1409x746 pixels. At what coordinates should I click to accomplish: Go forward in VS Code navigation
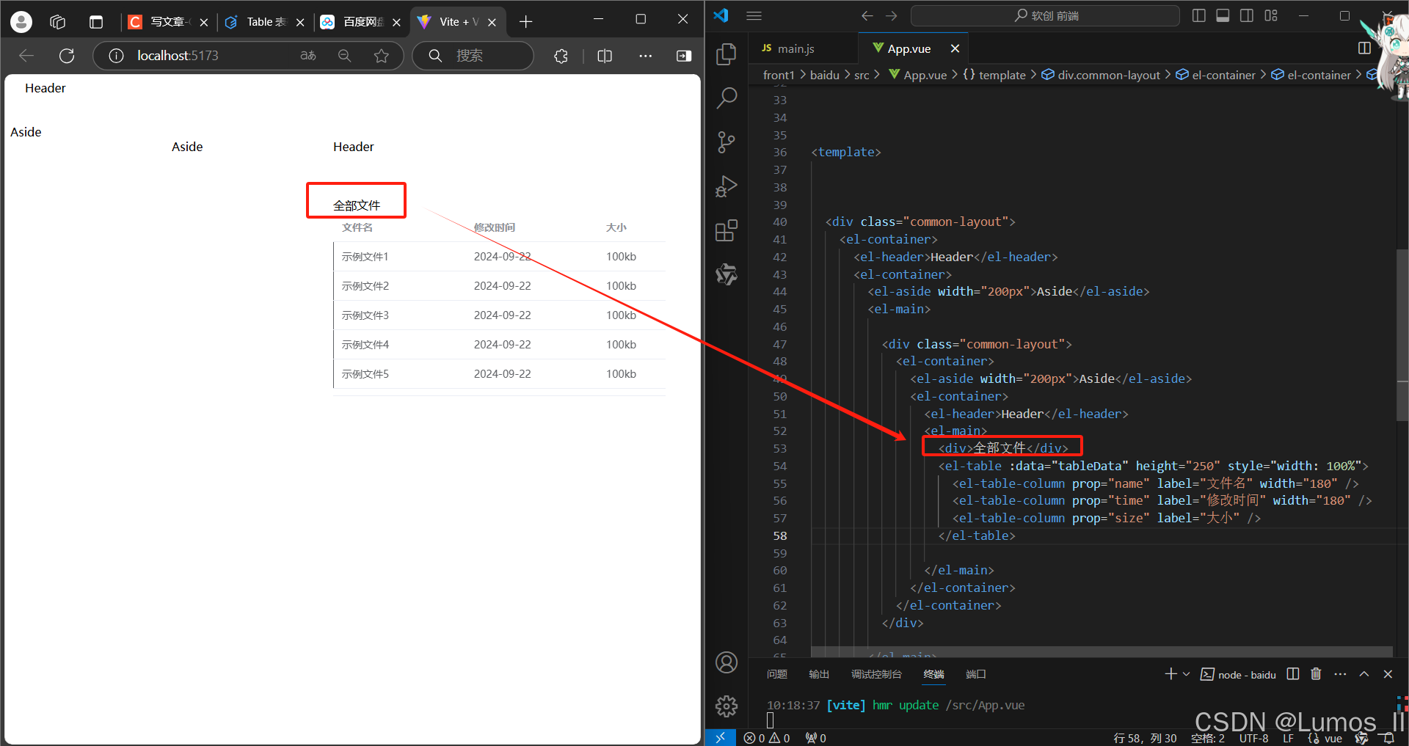(x=892, y=15)
